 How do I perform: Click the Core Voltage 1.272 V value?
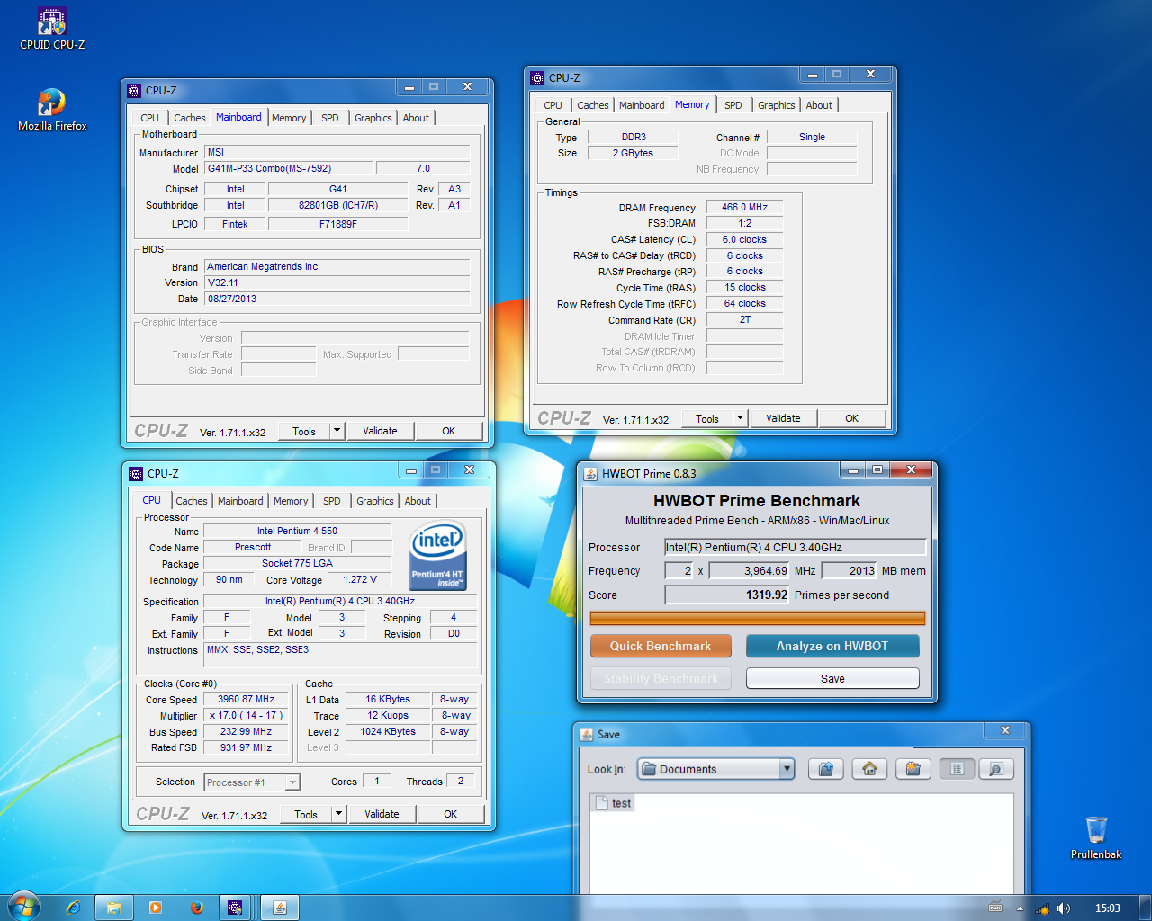[360, 579]
